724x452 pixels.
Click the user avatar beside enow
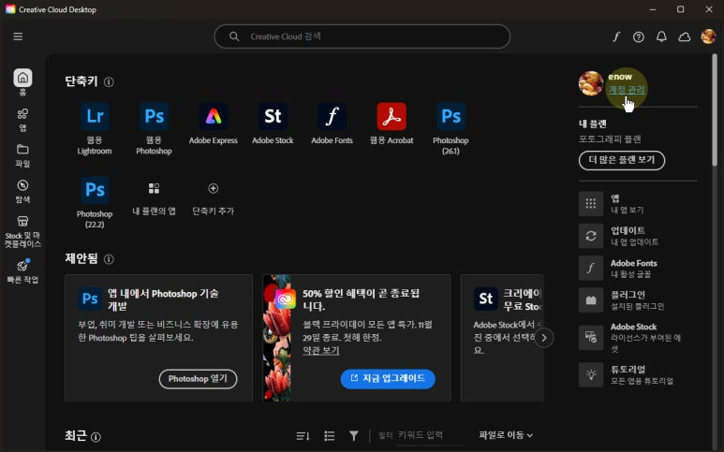coord(591,83)
